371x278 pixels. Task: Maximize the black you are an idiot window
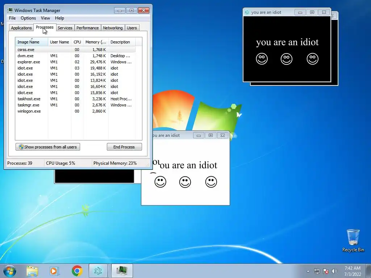(312, 12)
